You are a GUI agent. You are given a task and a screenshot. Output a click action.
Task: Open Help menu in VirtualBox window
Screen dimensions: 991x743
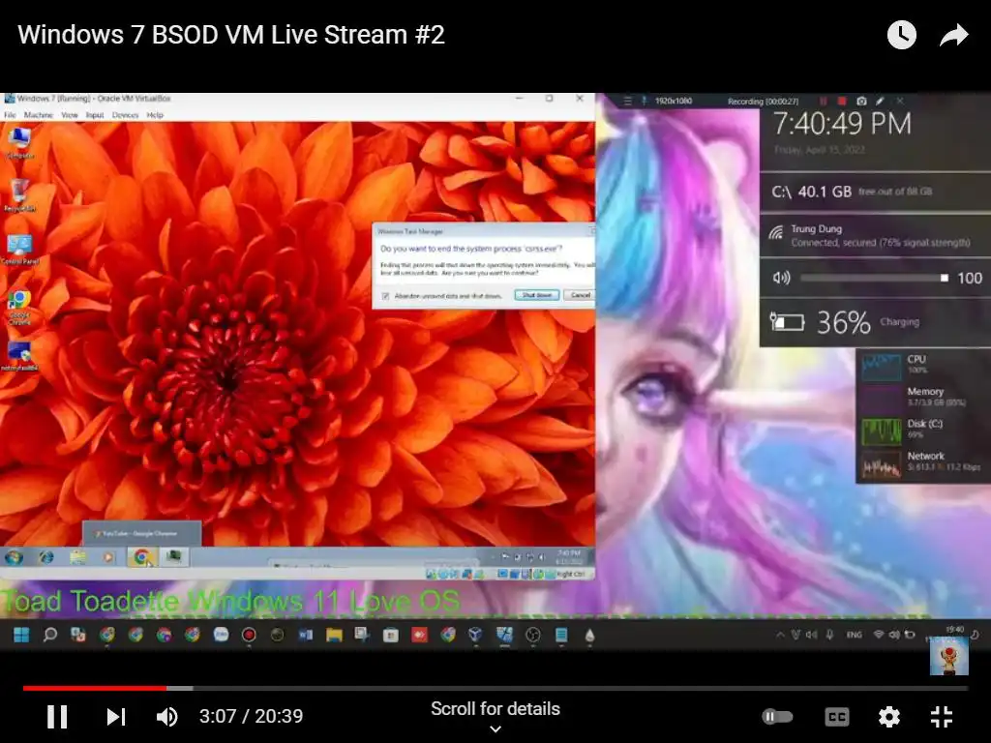(x=155, y=115)
